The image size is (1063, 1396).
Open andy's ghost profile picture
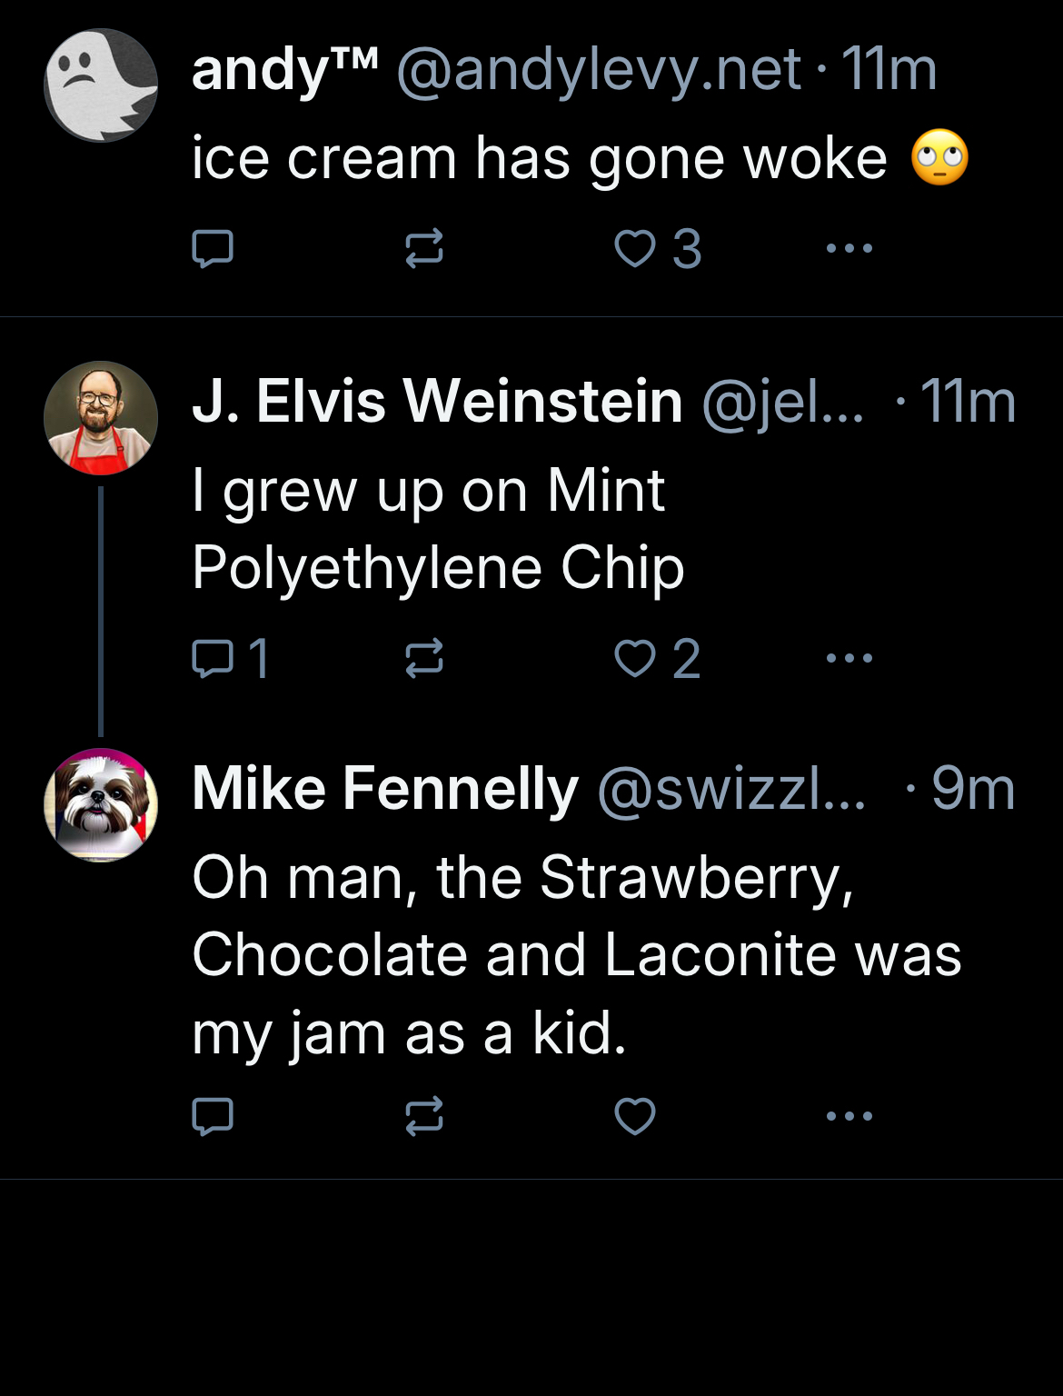[x=101, y=85]
